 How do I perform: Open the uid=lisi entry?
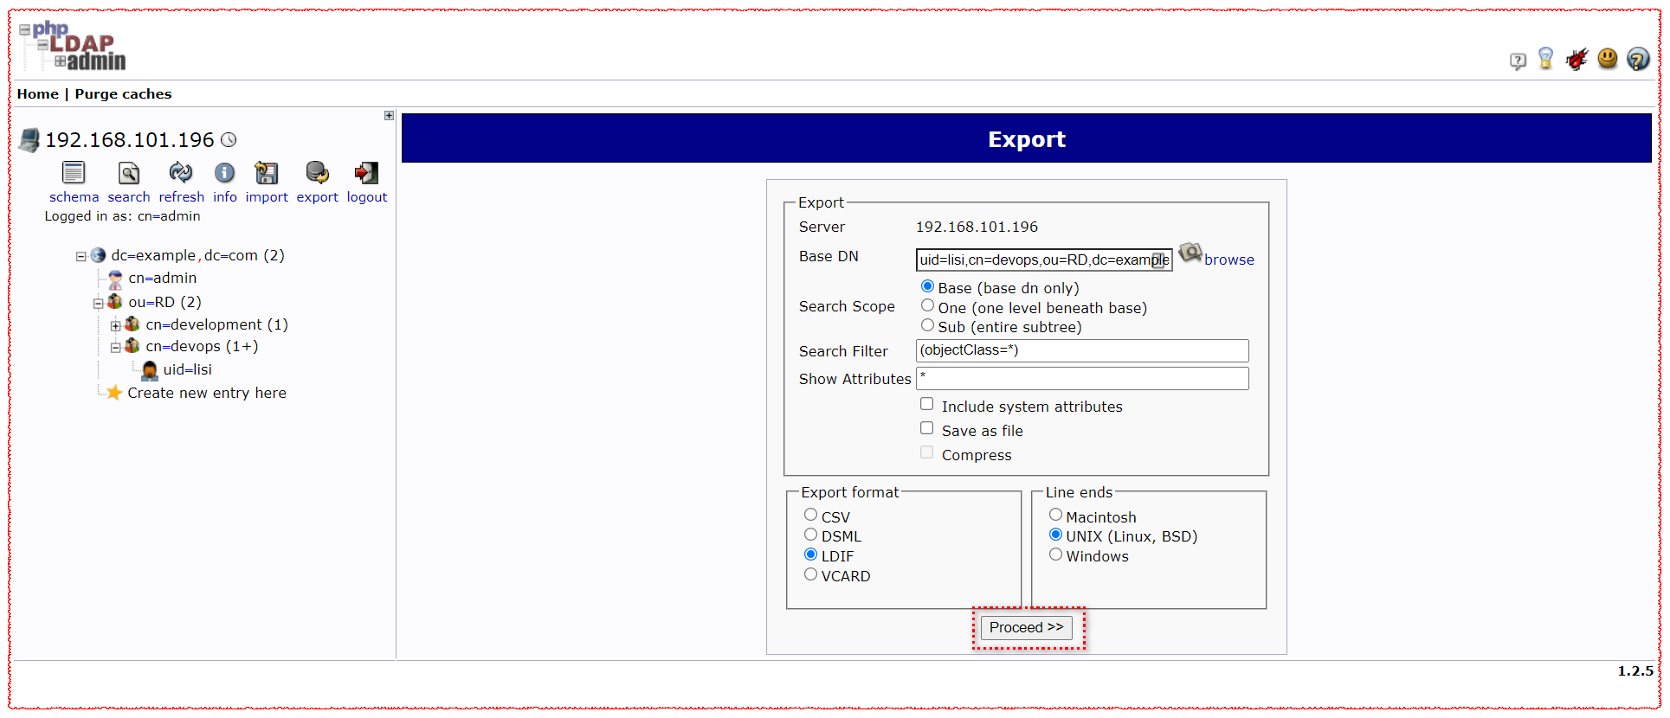tap(188, 369)
